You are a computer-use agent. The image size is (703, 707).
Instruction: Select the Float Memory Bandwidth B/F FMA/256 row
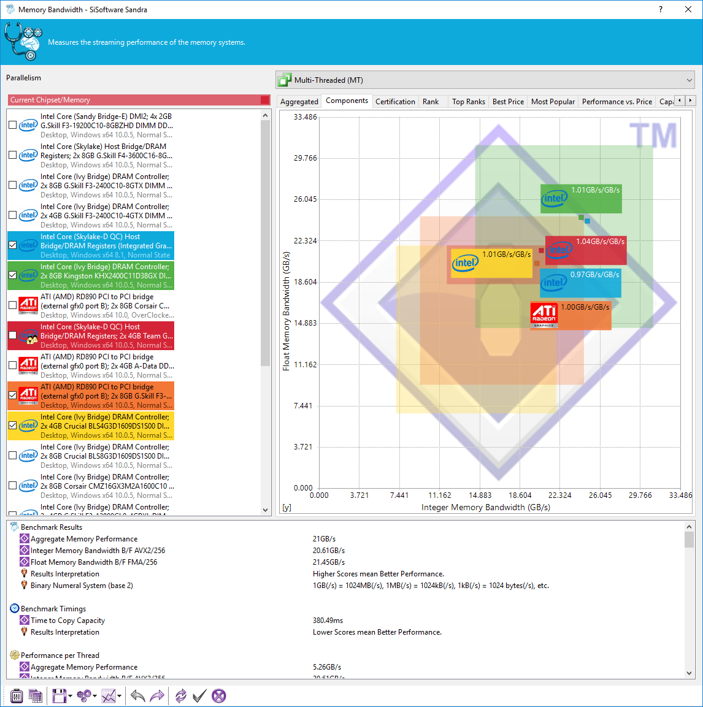point(347,562)
